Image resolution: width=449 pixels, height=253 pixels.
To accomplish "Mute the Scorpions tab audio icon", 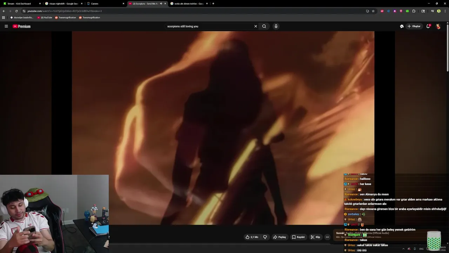I will click(161, 4).
